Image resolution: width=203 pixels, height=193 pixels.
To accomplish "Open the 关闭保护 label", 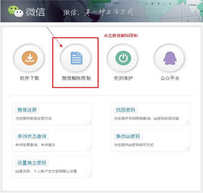I will tap(123, 78).
